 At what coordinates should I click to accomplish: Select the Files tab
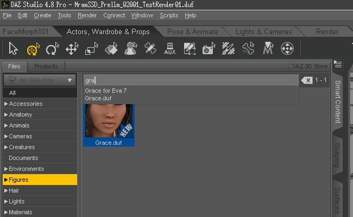tap(14, 66)
